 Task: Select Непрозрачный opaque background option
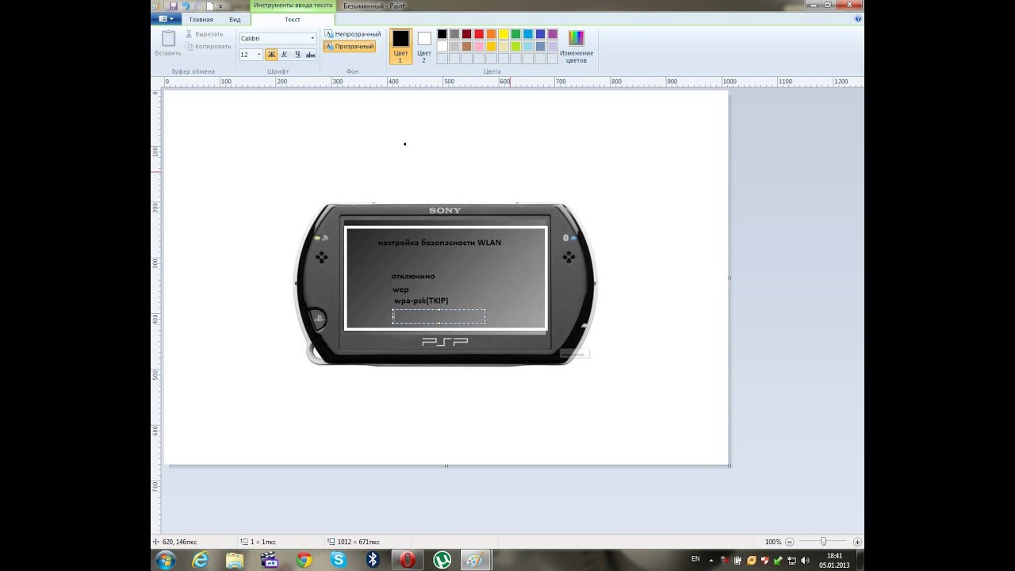coord(353,34)
